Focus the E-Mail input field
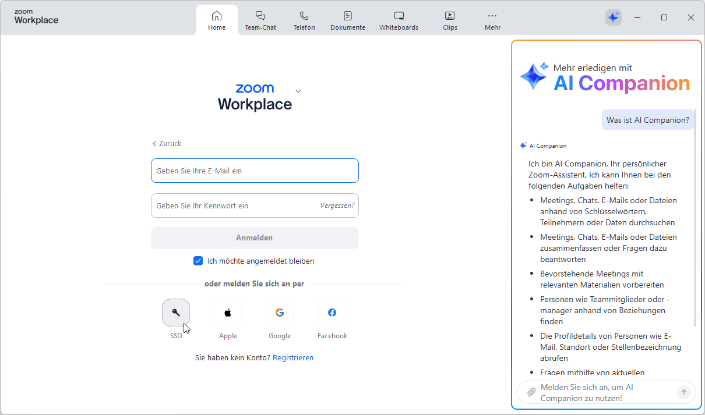The height and width of the screenshot is (415, 705). coord(255,171)
